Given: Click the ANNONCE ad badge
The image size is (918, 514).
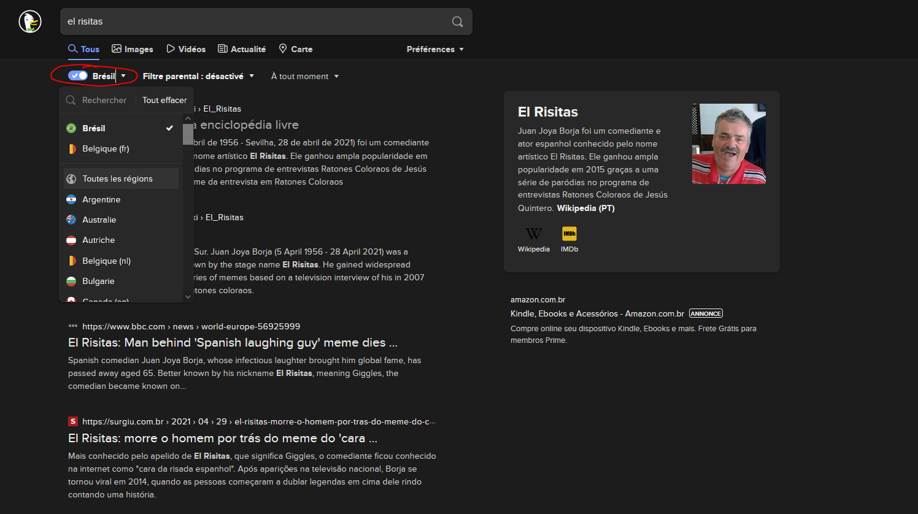Looking at the screenshot, I should [x=706, y=313].
